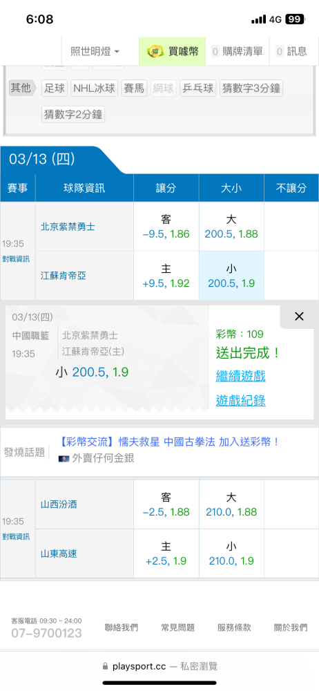The width and height of the screenshot is (319, 691).
Task: Toggle 大 200.5 over bet
Action: [231, 227]
